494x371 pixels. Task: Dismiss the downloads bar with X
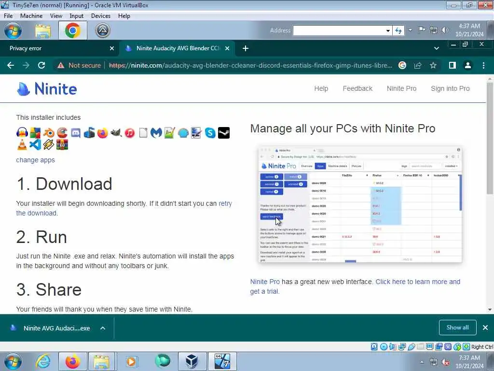click(485, 328)
